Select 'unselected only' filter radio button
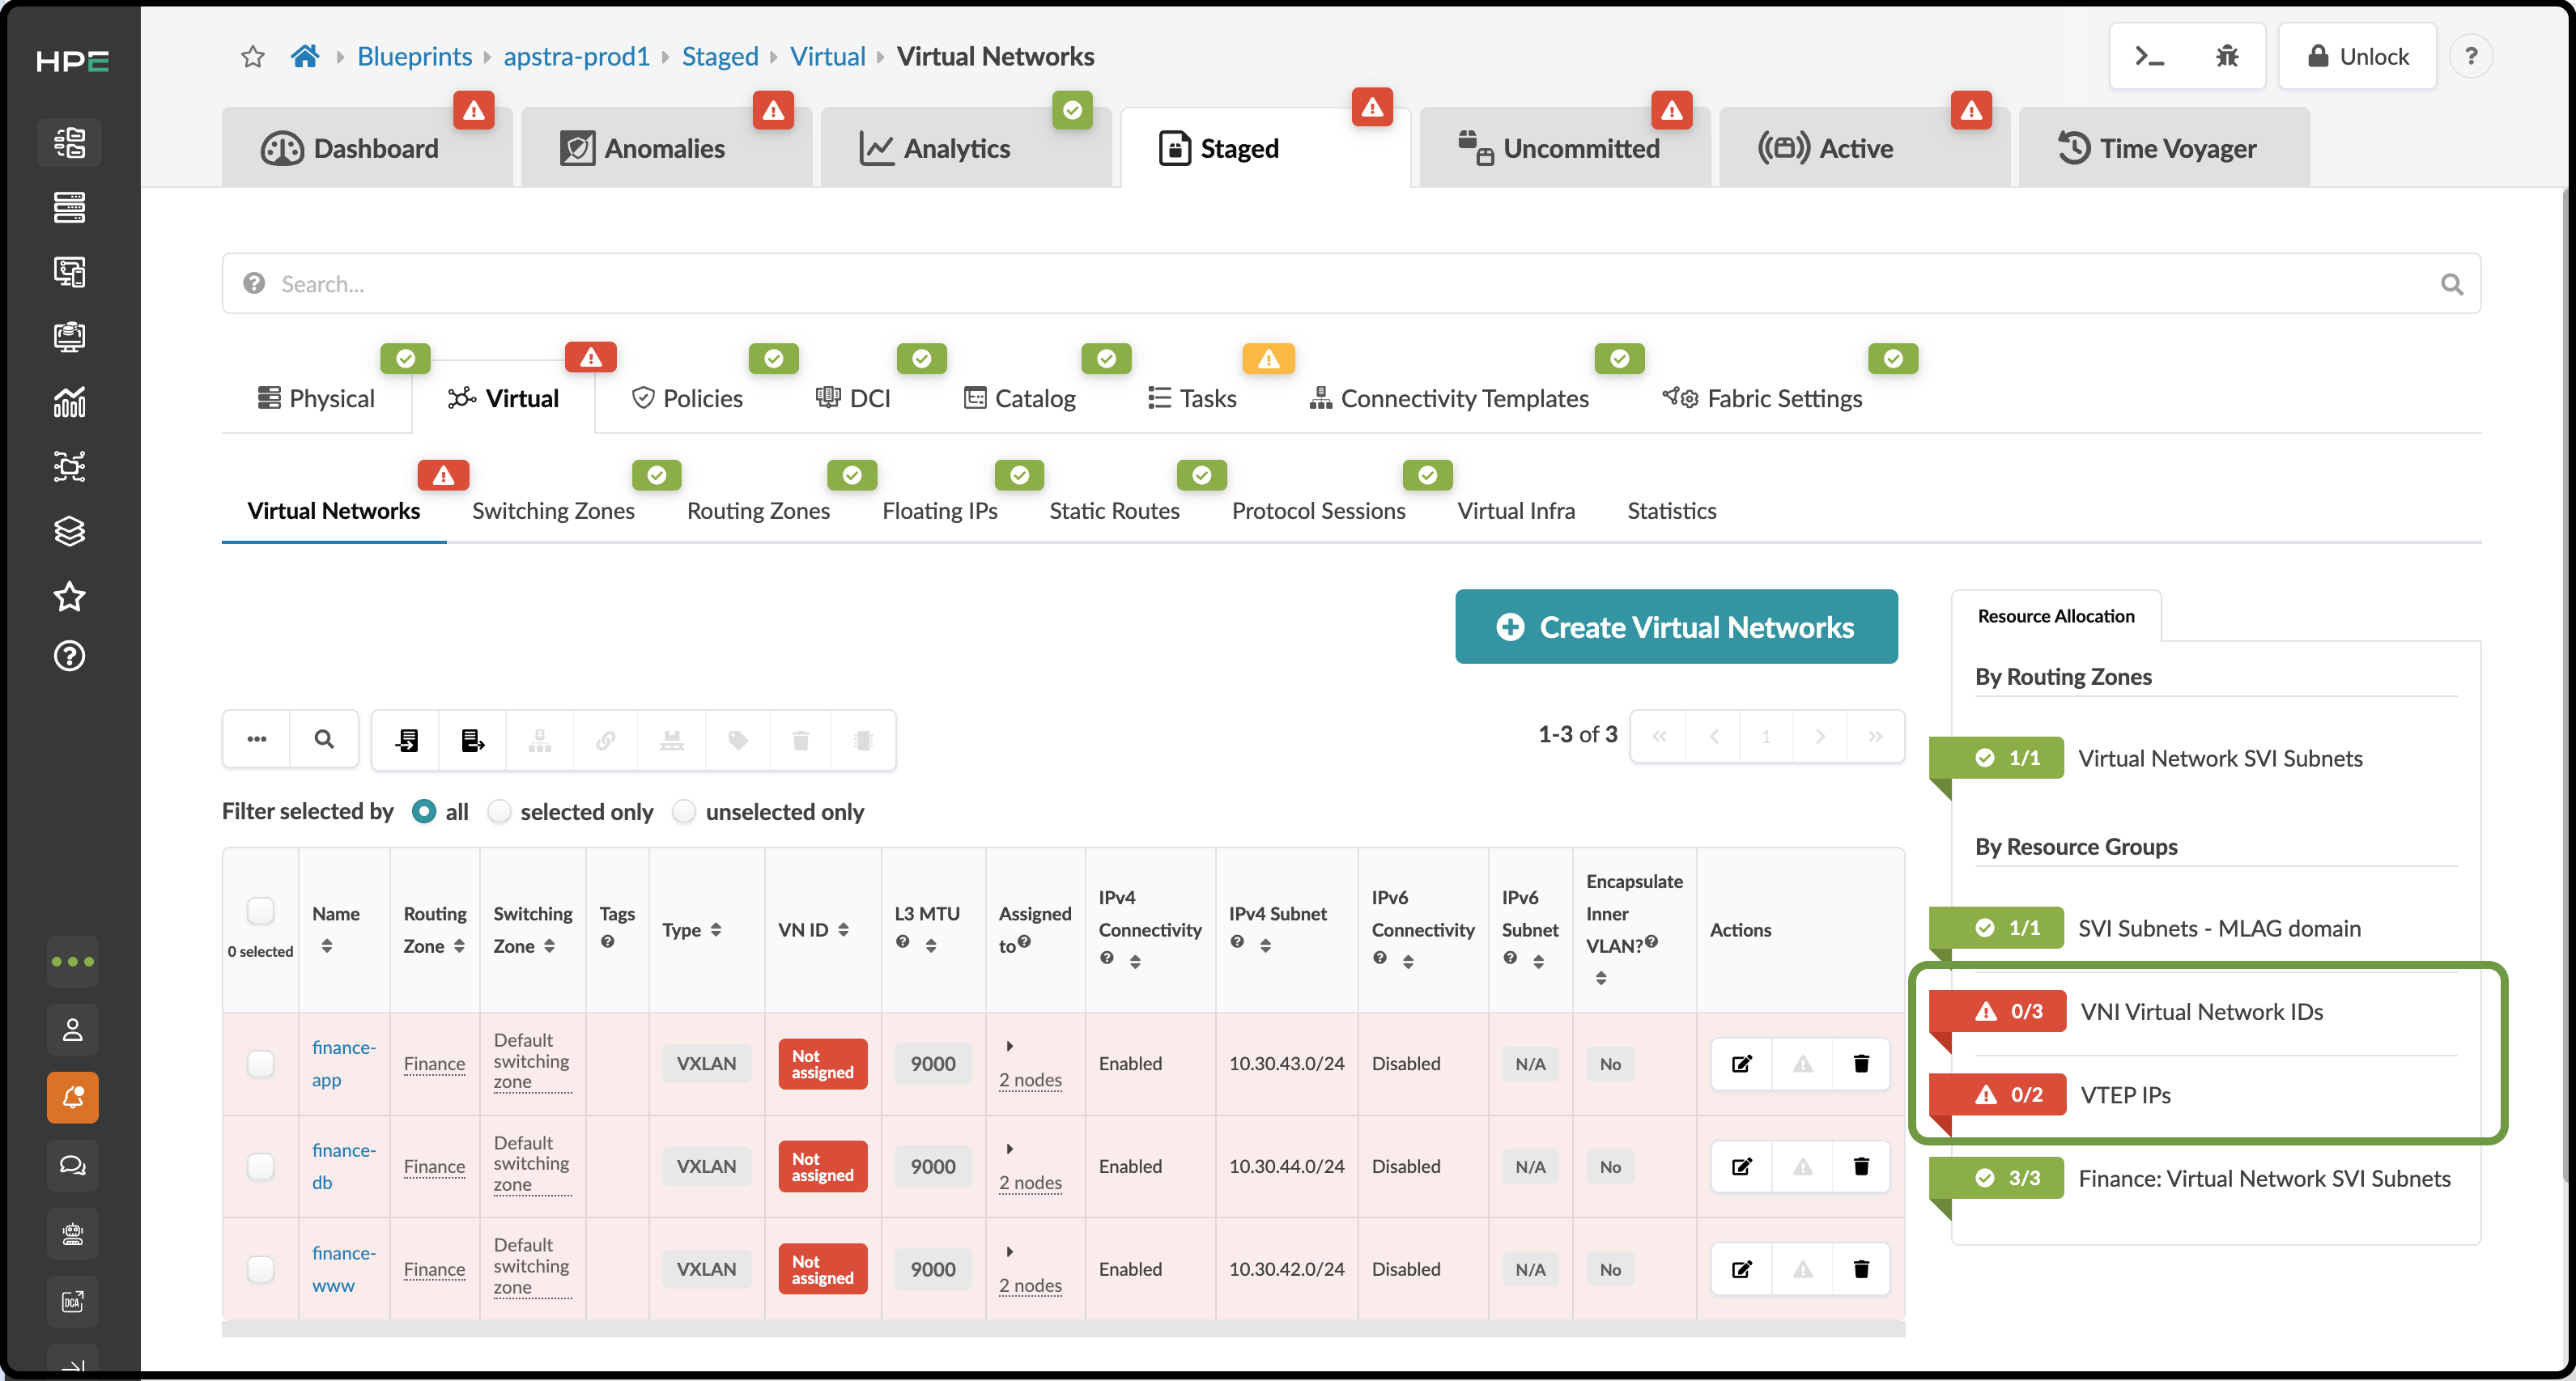Image resolution: width=2576 pixels, height=1381 pixels. coord(684,811)
